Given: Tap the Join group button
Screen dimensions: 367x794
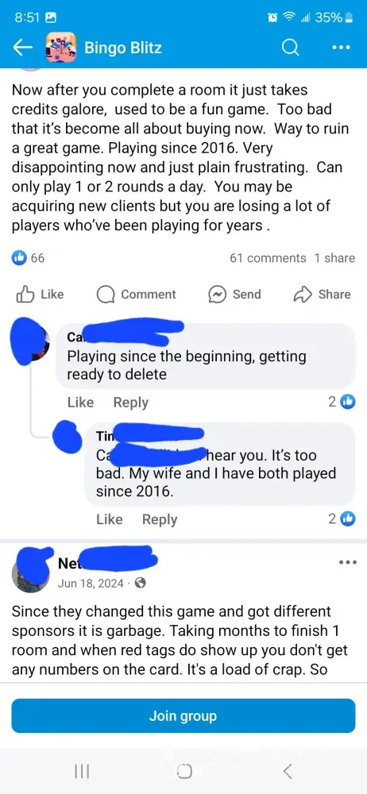Looking at the screenshot, I should [x=183, y=715].
